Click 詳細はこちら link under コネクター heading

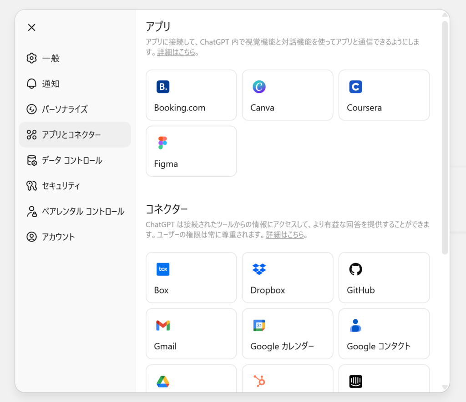tap(285, 235)
